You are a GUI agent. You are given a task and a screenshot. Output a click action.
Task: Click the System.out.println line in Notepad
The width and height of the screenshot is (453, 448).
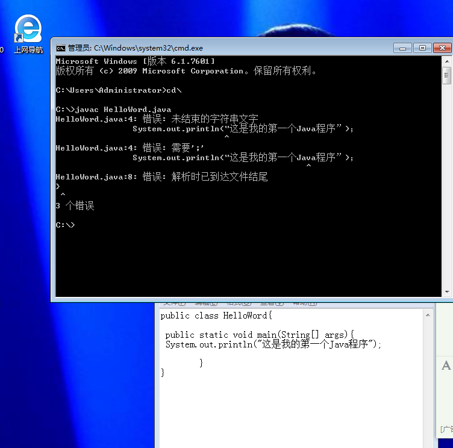(x=273, y=344)
